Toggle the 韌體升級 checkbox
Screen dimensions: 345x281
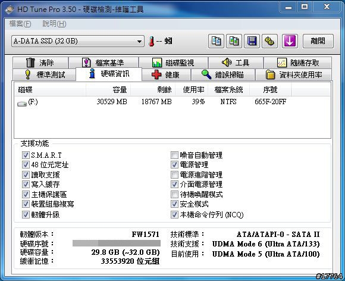coord(26,214)
